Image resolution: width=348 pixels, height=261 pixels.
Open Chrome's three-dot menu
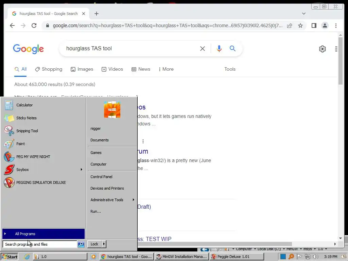coord(336,25)
